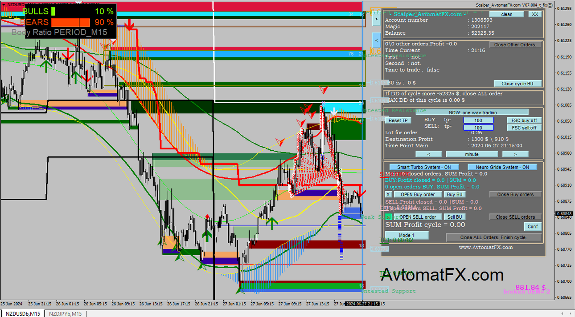This screenshot has height=317, width=575.
Task: Change the 'minute' time unit selector
Action: [472, 154]
